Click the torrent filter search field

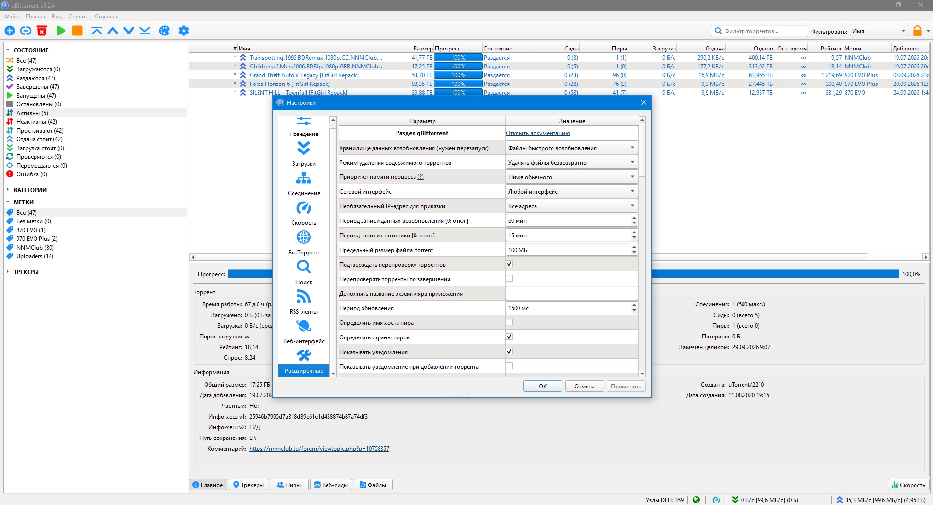point(759,31)
